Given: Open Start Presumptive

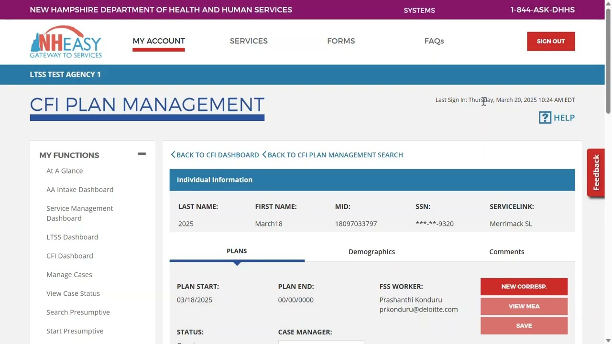Looking at the screenshot, I should click(x=75, y=331).
